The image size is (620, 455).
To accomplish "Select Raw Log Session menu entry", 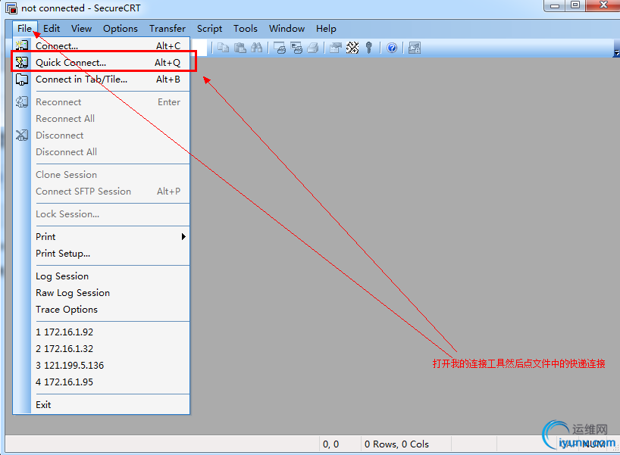I will point(102,293).
